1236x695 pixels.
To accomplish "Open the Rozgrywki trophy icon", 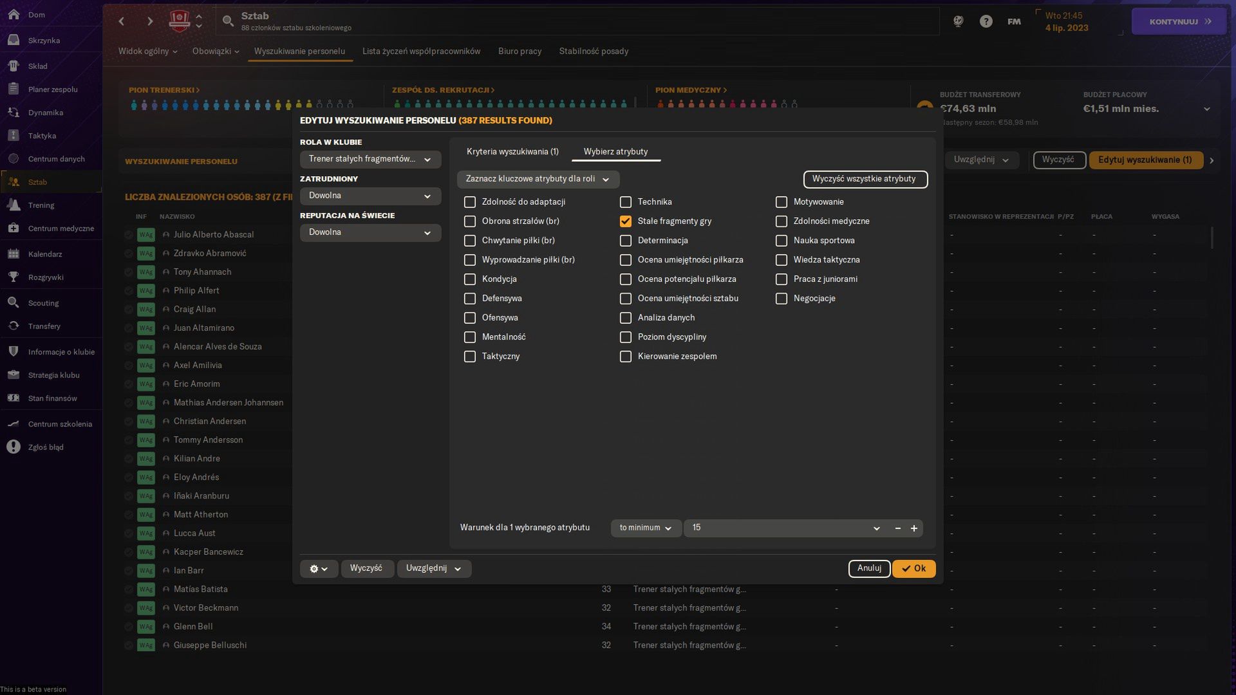I will 14,277.
